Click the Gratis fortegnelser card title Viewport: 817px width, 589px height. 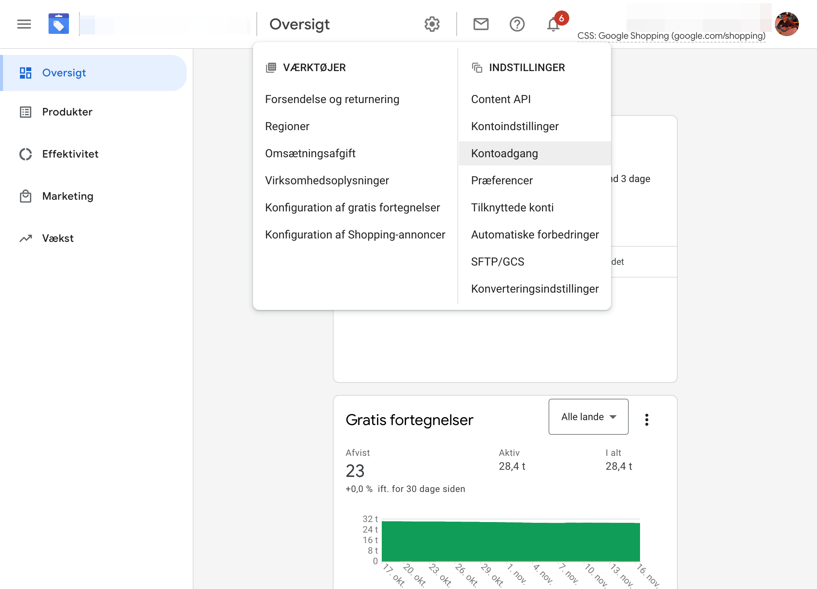(409, 420)
